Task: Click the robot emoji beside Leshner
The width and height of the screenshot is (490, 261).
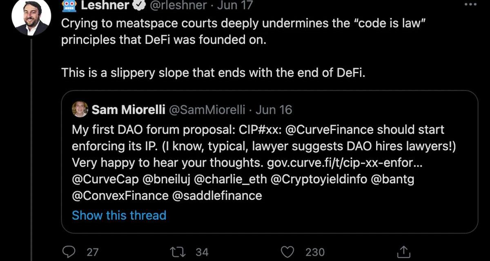Action: click(68, 5)
